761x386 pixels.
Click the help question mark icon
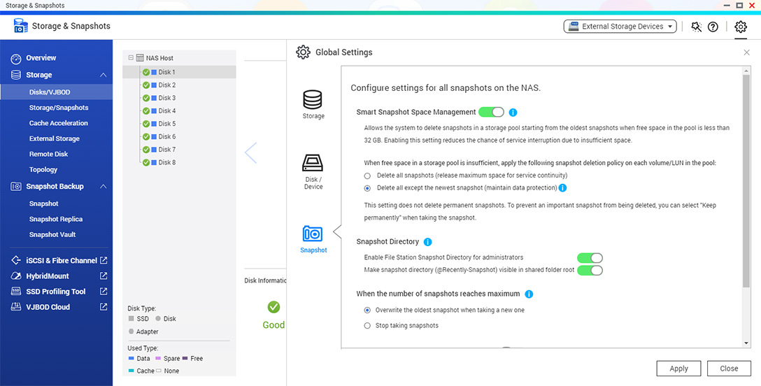713,27
